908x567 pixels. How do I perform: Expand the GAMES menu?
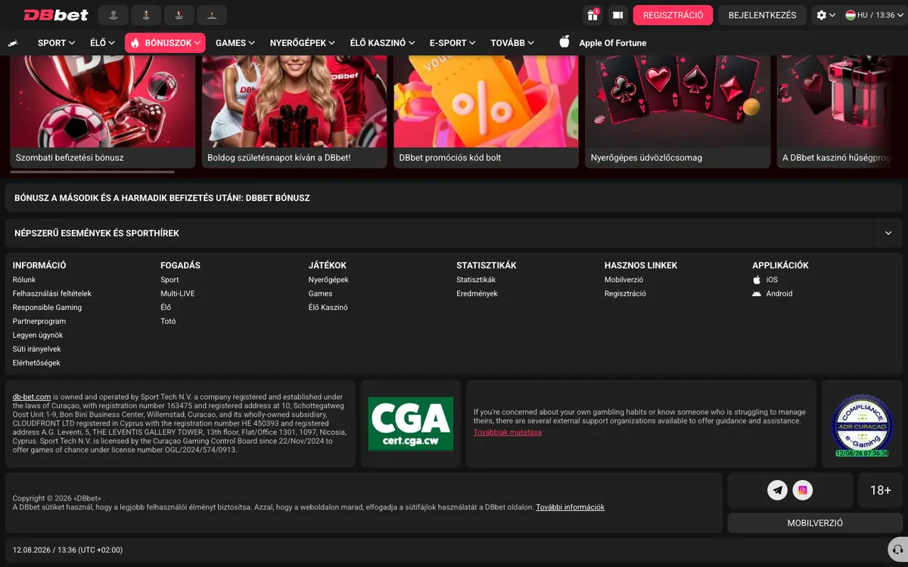(235, 43)
